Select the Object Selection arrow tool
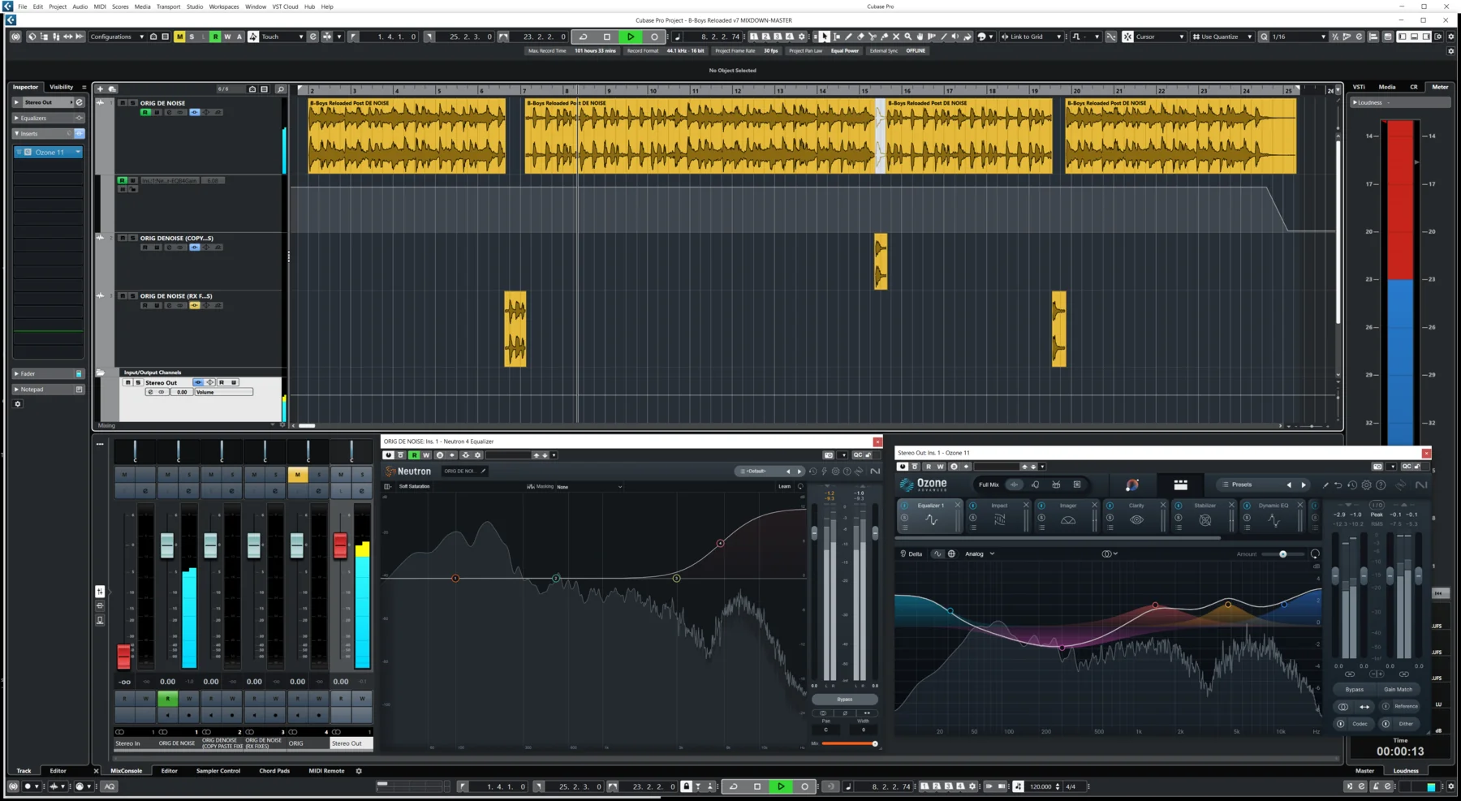The height and width of the screenshot is (801, 1461). (825, 37)
